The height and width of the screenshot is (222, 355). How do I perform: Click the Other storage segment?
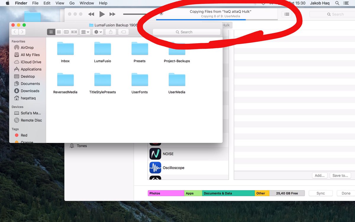click(262, 193)
